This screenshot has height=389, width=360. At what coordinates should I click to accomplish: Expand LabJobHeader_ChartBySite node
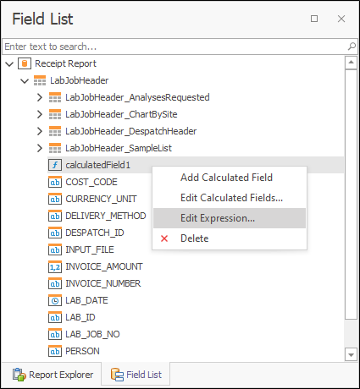[40, 114]
